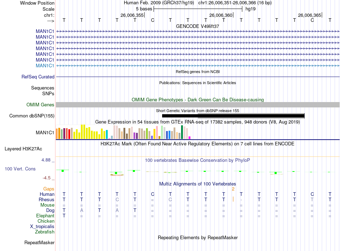The image size is (340, 251).
Task: Open the 'GENCODE V49lift37' track title
Action: 198,26
